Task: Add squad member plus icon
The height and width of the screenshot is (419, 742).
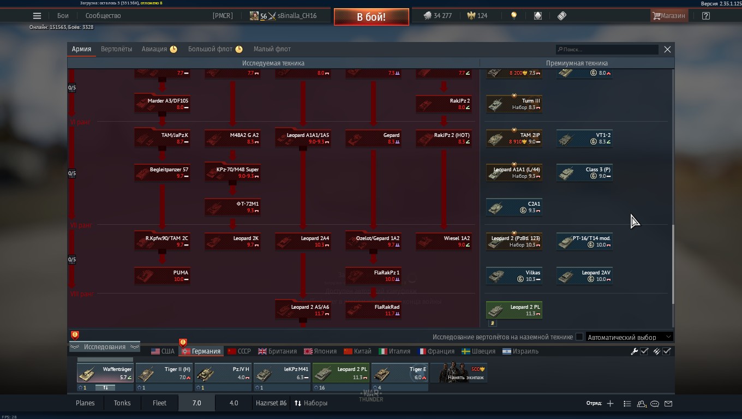Action: 610,404
